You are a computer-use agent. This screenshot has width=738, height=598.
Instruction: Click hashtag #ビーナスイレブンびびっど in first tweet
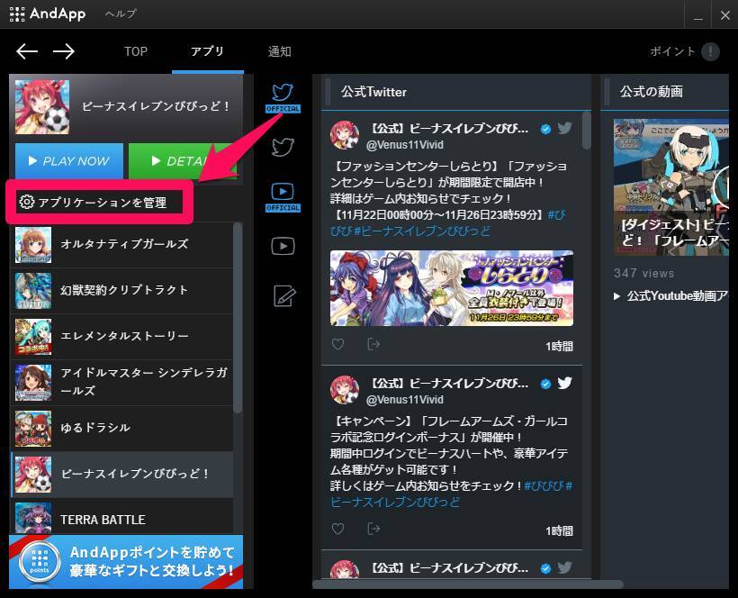(422, 231)
